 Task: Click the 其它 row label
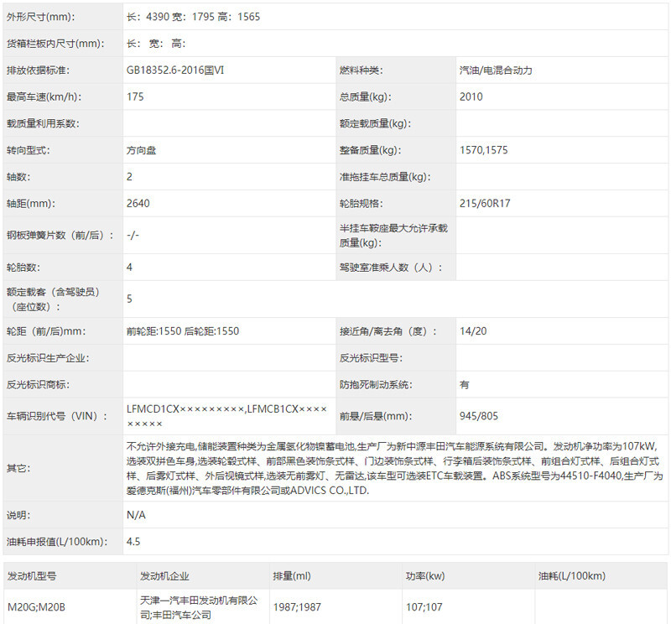(18, 469)
